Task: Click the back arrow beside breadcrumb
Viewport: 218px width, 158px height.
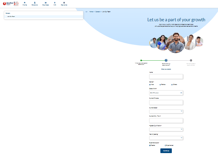Action: tap(87, 12)
